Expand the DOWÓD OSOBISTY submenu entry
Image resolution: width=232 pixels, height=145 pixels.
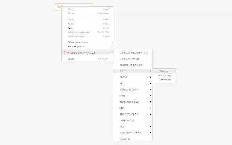(x=133, y=90)
